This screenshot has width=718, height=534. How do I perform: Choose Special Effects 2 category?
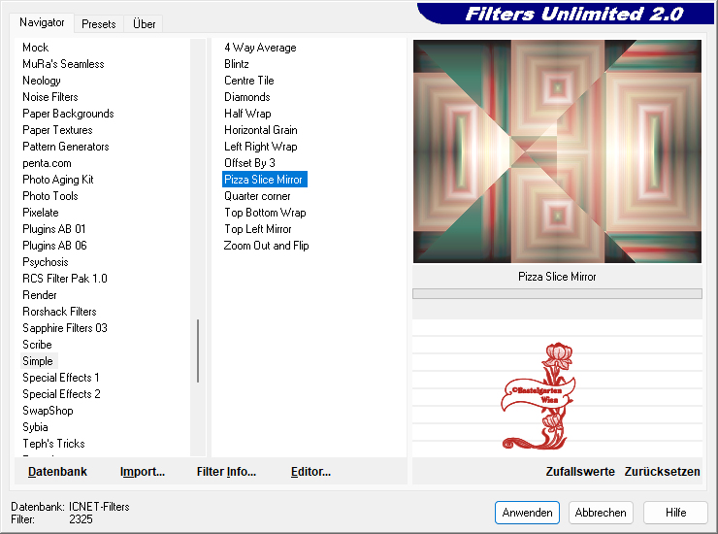[61, 394]
